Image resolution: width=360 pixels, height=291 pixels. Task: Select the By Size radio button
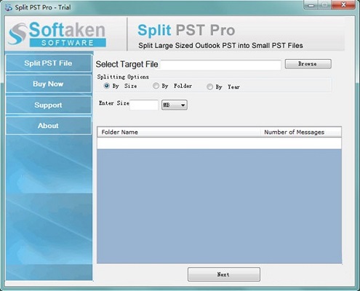106,86
